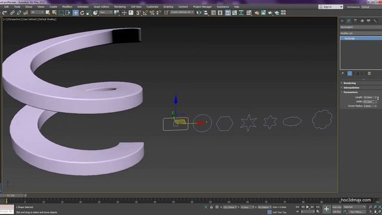Screen dimensions: 382x215
Task: Toggle 3D Snaps button
Action: (138, 13)
